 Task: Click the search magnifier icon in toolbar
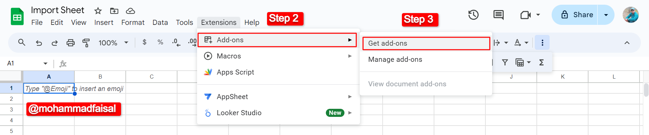coord(22,43)
